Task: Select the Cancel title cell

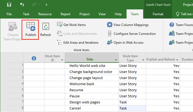Action: [92, 108]
